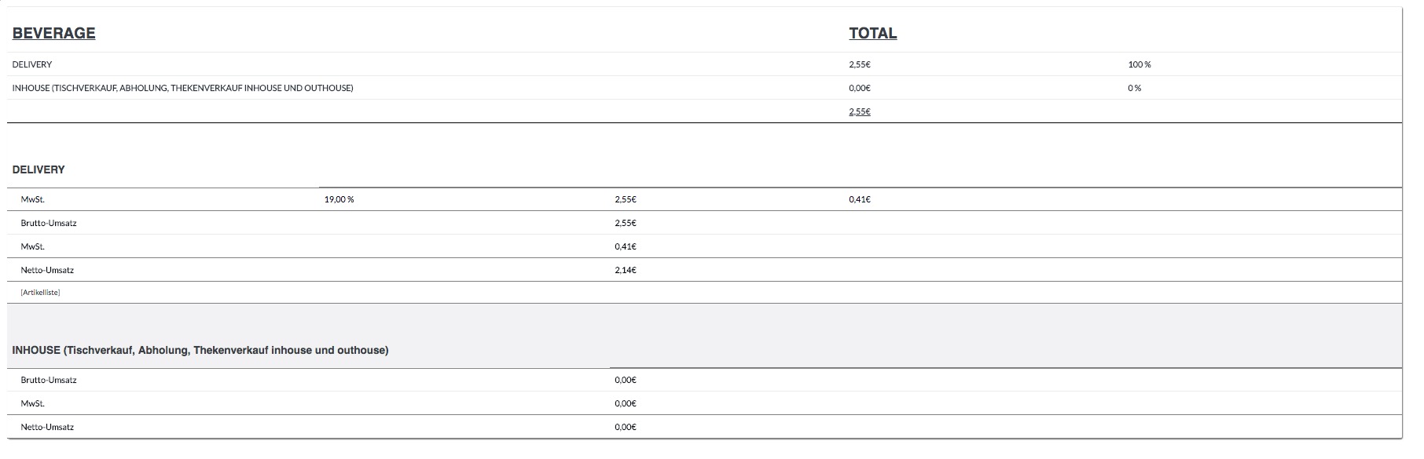The width and height of the screenshot is (1424, 459).
Task: Click the second Delivery MwSt. 0,41€ value
Action: [x=626, y=246]
